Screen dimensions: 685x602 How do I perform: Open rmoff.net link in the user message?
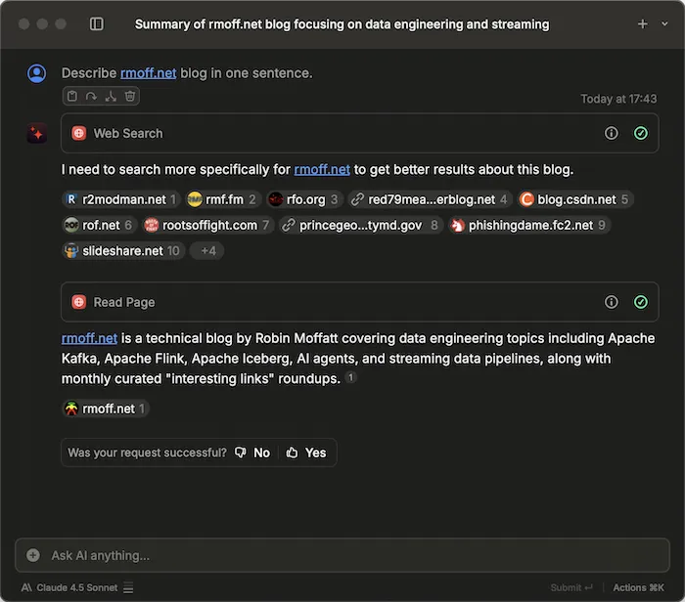[148, 73]
